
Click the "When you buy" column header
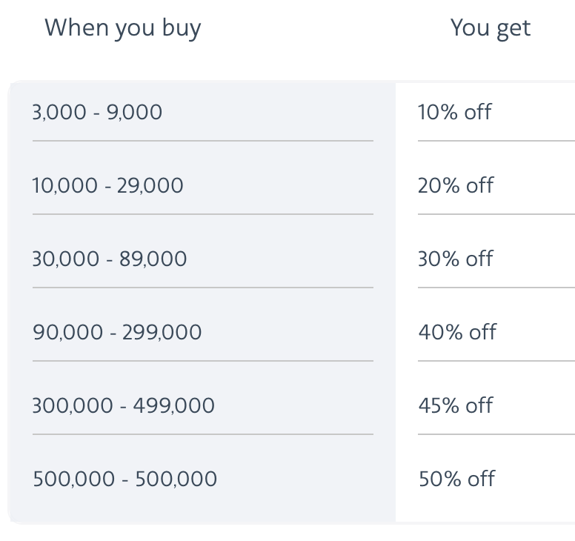click(x=122, y=28)
